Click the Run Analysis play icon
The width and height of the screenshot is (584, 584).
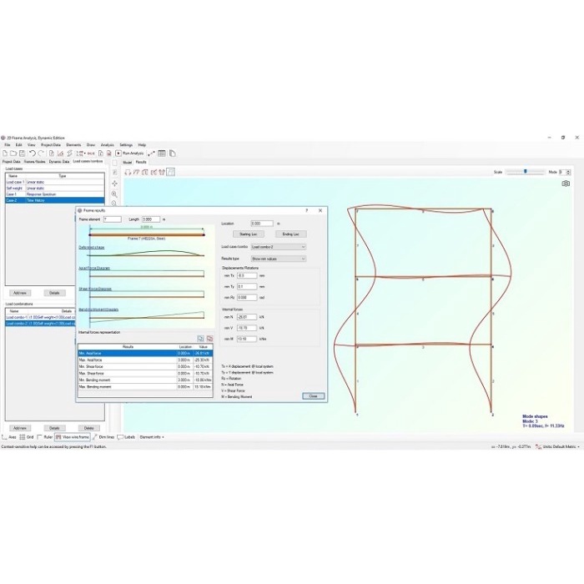[118, 154]
